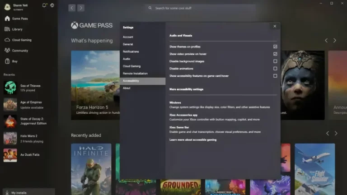
Task: Click the Game Pass icon in sidebar
Action: [7, 19]
